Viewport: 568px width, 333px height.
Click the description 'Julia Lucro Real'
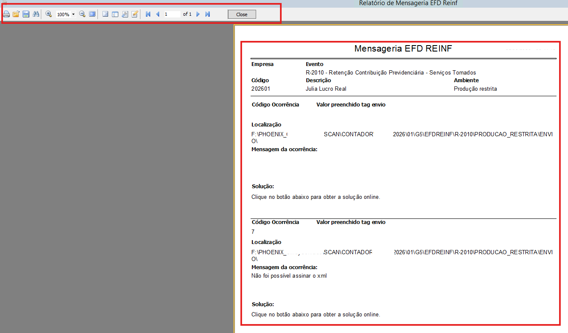point(326,89)
